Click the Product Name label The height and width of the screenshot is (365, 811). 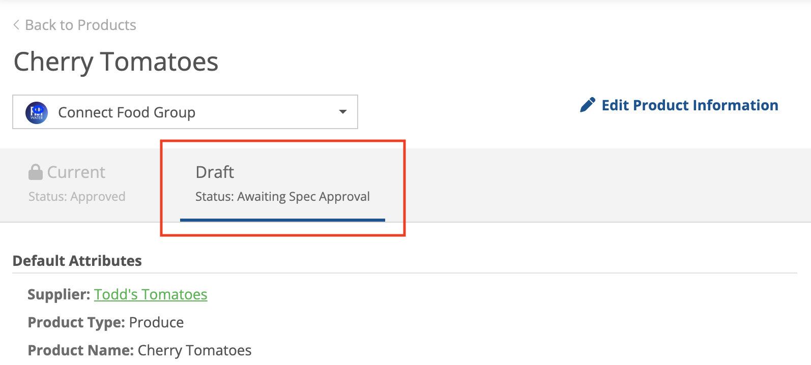(80, 350)
